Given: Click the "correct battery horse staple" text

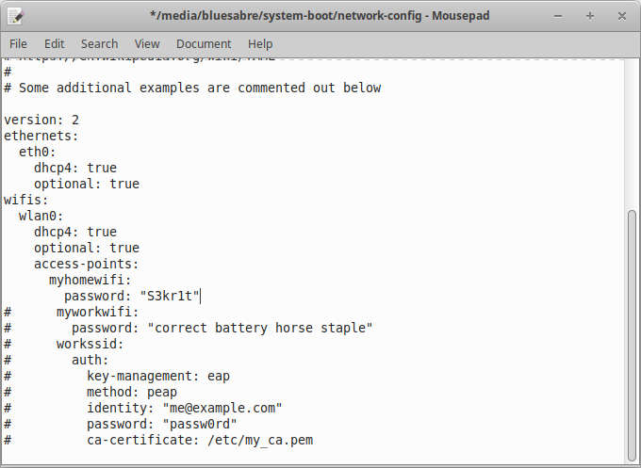Looking at the screenshot, I should pos(260,329).
